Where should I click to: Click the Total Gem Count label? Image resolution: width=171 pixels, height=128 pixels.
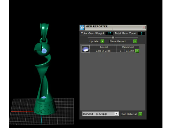pyautogui.click(x=126, y=33)
